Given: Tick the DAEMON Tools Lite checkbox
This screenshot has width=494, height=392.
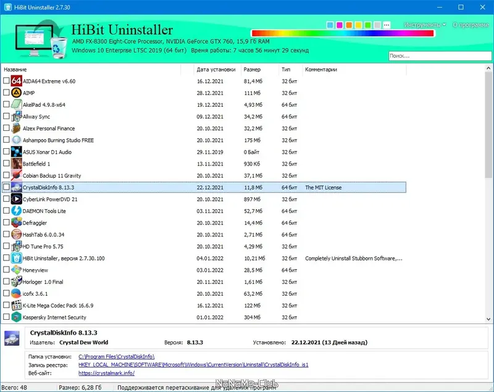Looking at the screenshot, I should [6, 211].
